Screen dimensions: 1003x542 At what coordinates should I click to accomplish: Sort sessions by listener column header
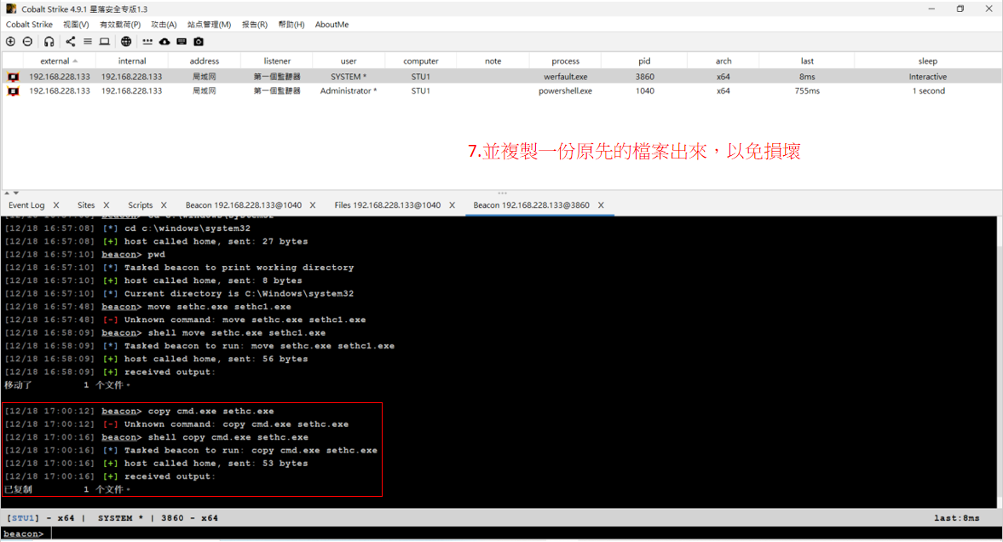(277, 61)
